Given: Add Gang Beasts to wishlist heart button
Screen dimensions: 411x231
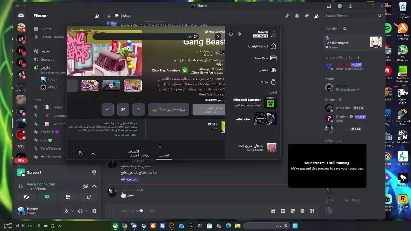Looking at the screenshot, I should tap(138, 110).
